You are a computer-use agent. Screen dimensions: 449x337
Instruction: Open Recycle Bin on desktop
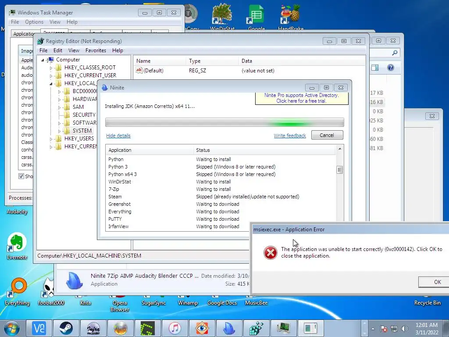(x=427, y=300)
